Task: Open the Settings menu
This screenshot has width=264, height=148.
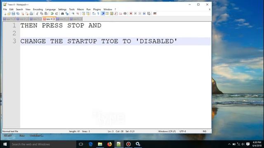Action: click(x=62, y=9)
